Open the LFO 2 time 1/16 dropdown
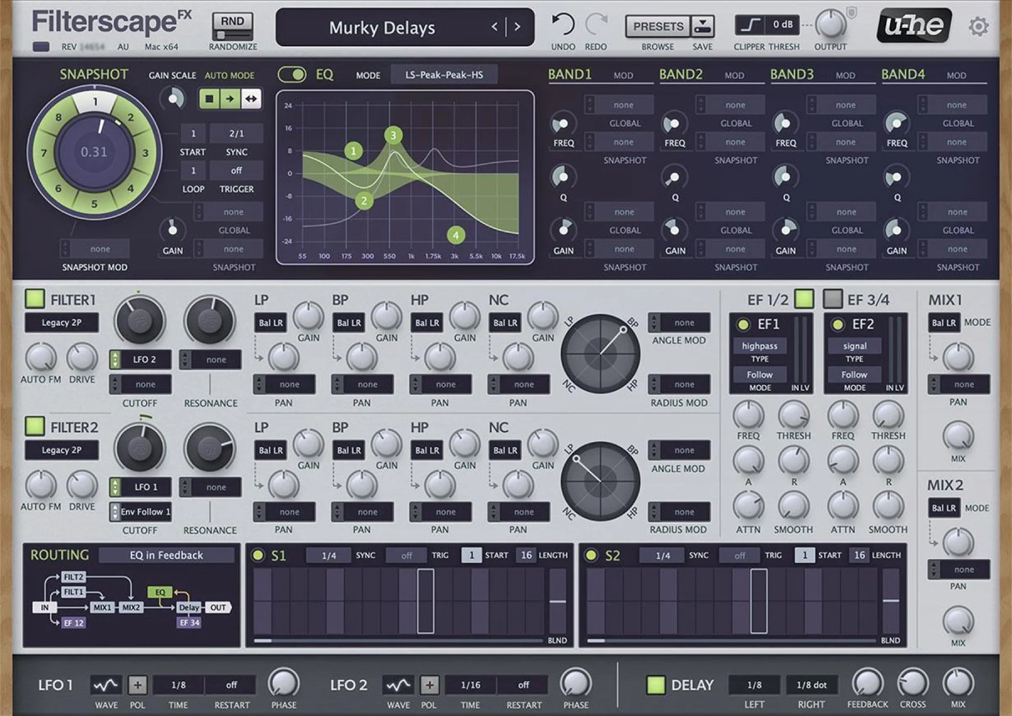1012x716 pixels. tap(471, 685)
